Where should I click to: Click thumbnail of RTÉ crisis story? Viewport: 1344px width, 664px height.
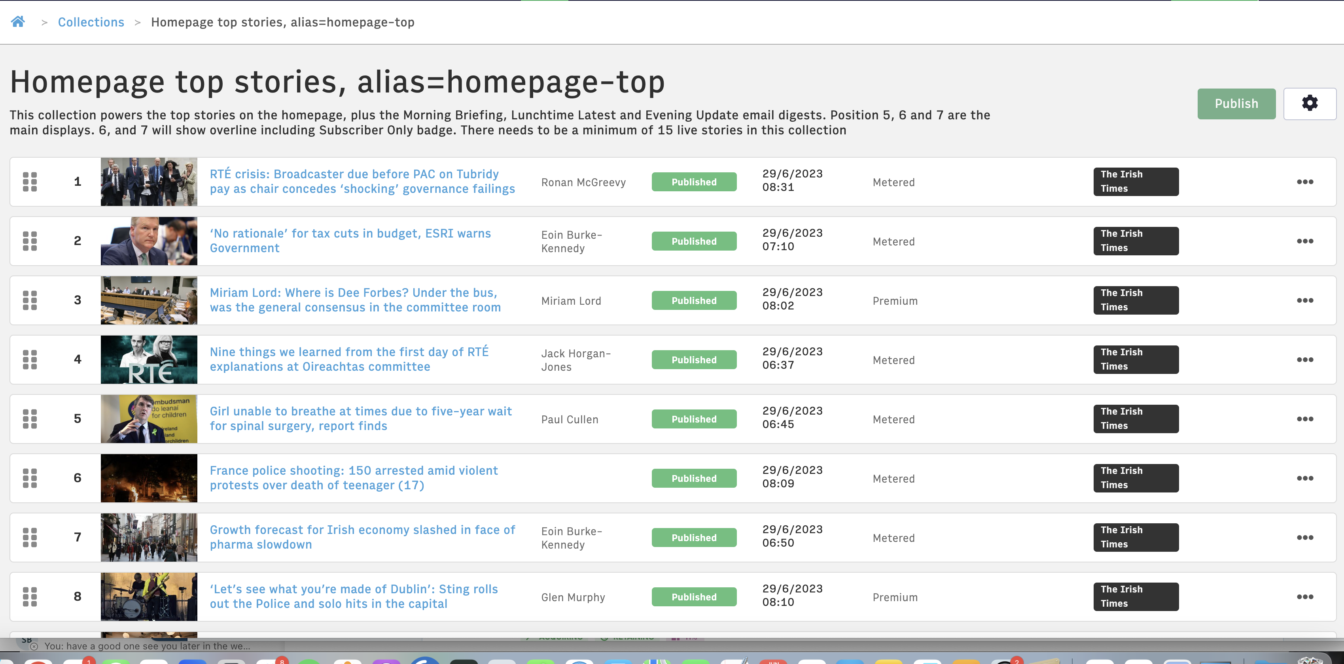click(149, 182)
